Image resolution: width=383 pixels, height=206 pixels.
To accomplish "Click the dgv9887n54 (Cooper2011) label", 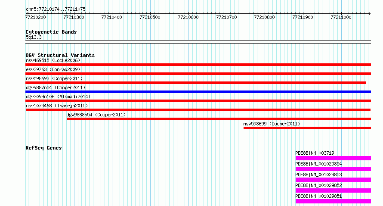I will [56, 87].
